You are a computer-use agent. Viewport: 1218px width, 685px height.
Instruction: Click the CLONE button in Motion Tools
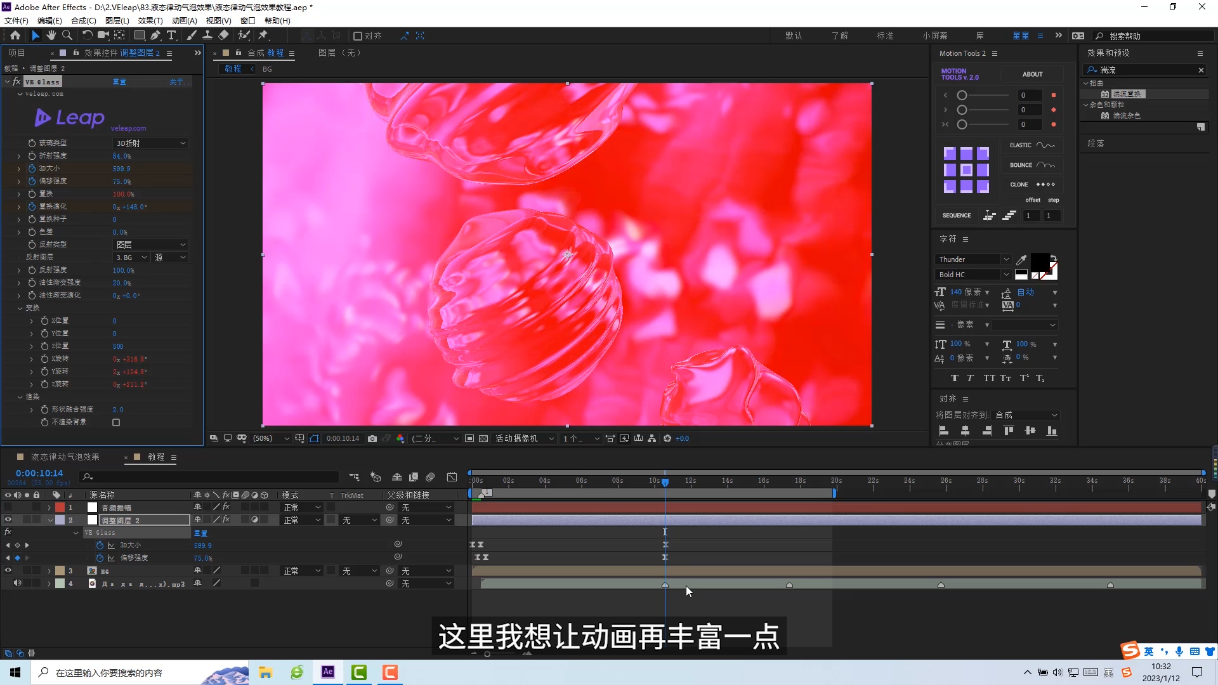pyautogui.click(x=1032, y=185)
